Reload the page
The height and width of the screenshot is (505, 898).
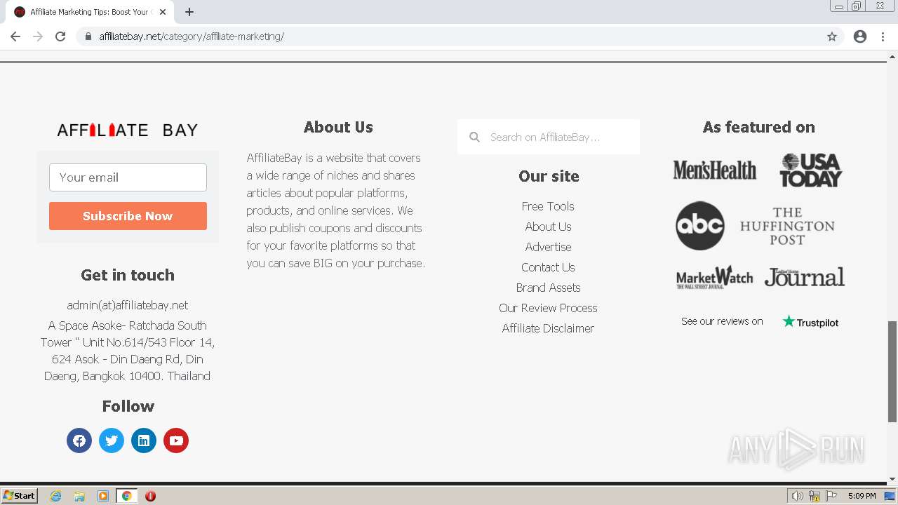(60, 36)
